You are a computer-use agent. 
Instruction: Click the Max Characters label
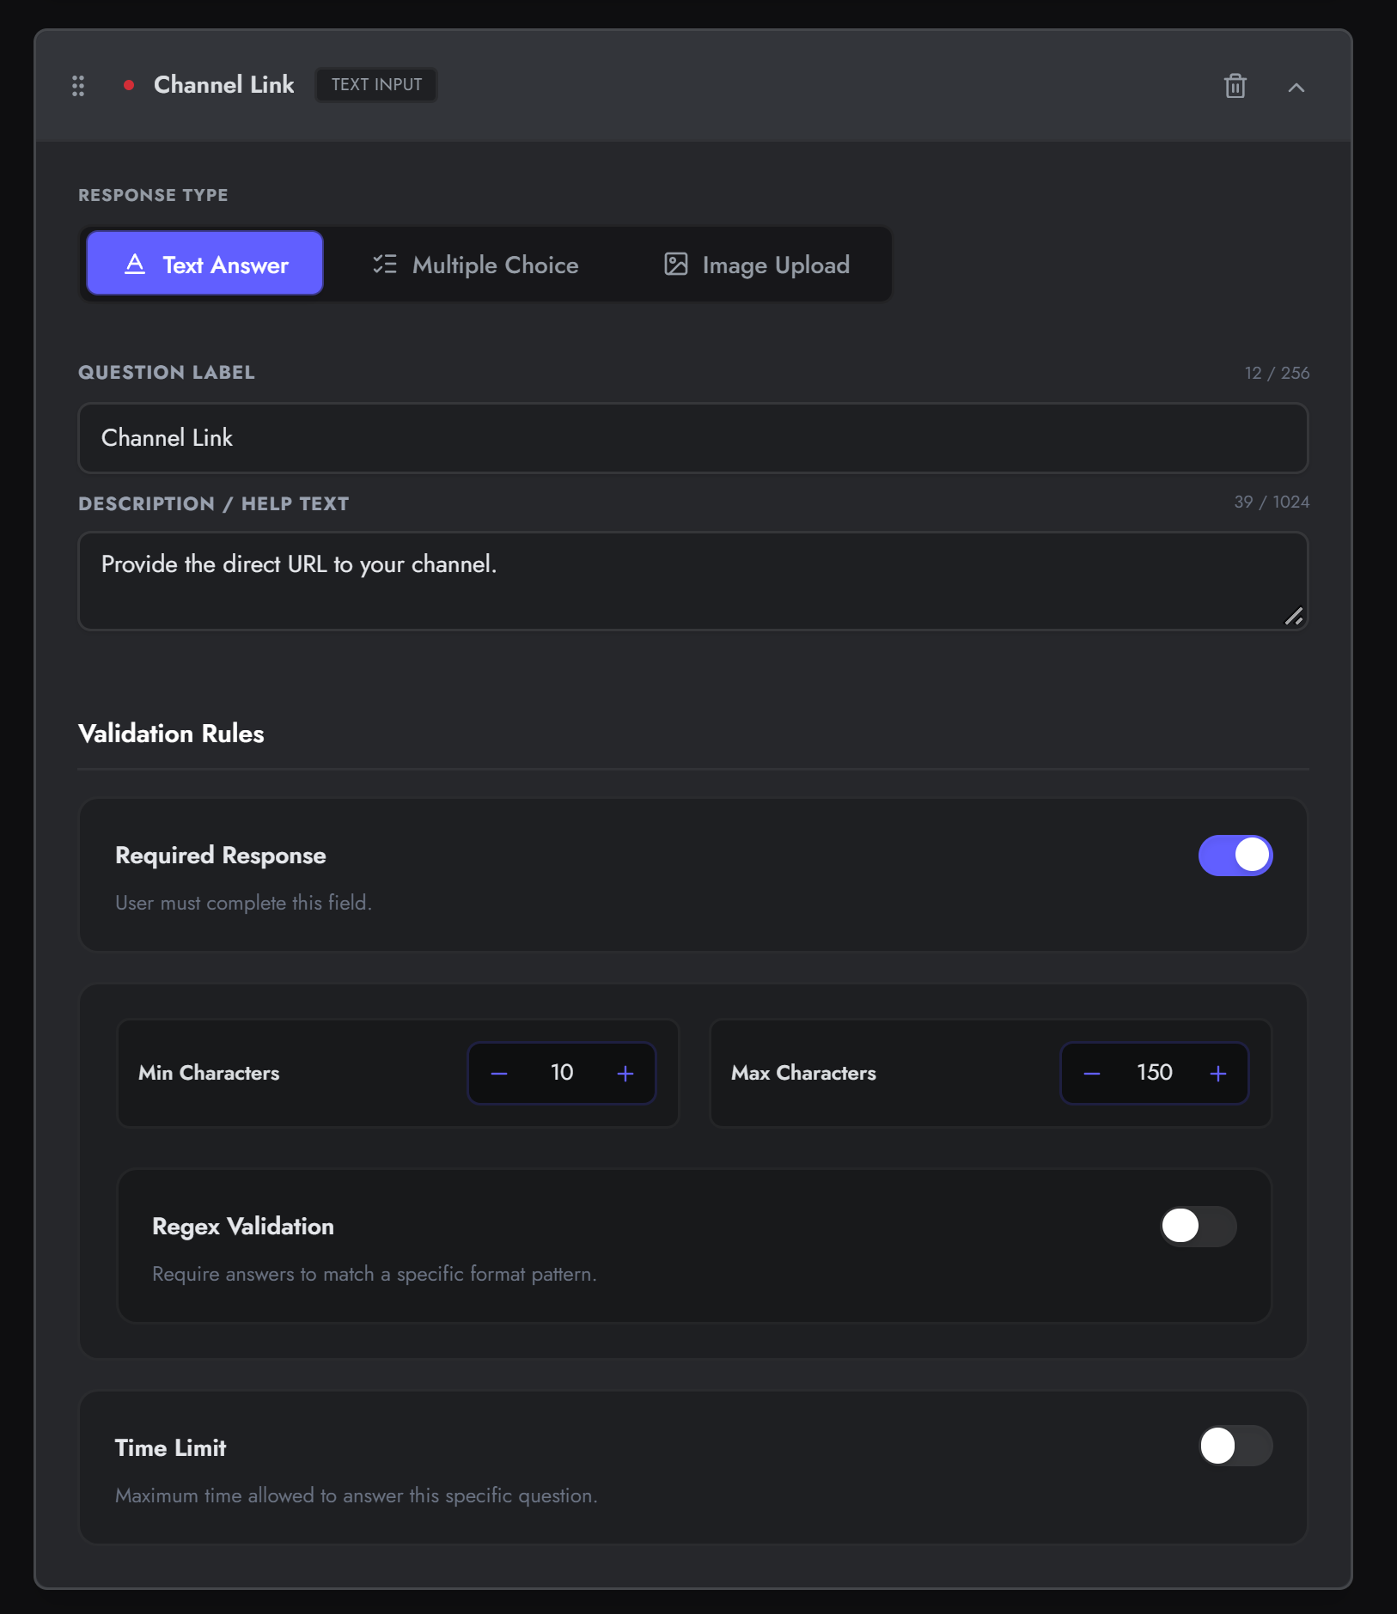[x=803, y=1073]
